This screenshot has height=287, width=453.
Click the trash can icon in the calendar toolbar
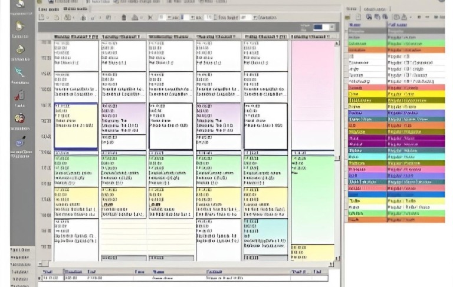(124, 18)
